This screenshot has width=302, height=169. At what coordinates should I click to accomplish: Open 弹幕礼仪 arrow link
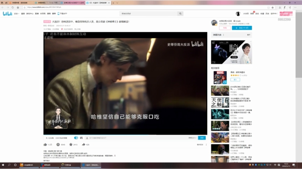point(192,138)
